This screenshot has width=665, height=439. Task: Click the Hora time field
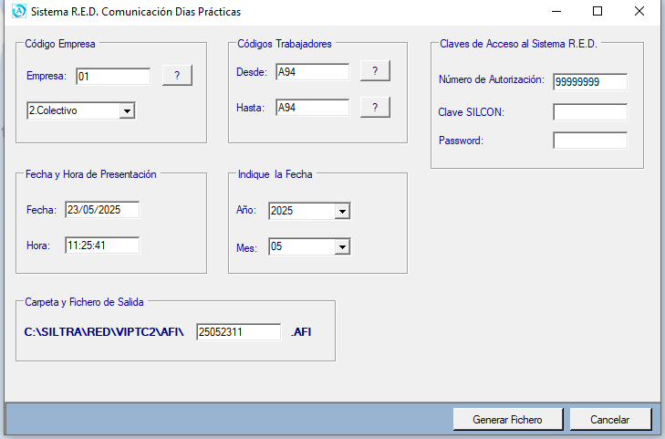pyautogui.click(x=102, y=246)
